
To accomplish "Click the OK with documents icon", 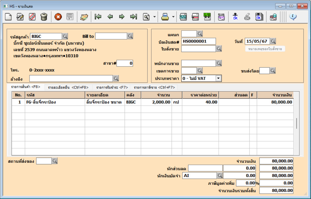I will tap(259, 17).
